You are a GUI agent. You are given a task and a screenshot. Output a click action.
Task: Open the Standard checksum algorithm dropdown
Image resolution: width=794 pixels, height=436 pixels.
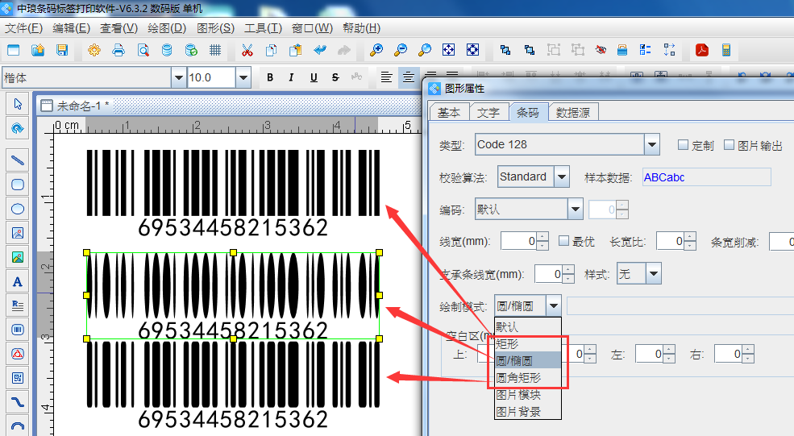(562, 176)
